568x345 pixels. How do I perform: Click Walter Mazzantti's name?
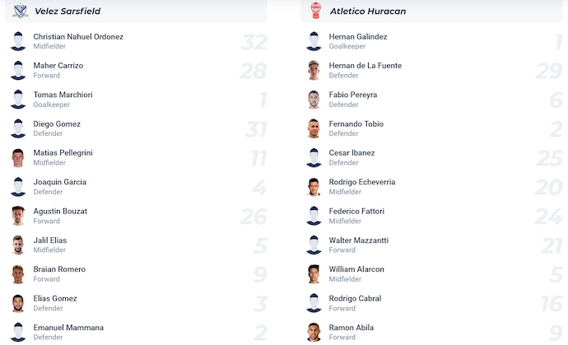pyautogui.click(x=358, y=240)
